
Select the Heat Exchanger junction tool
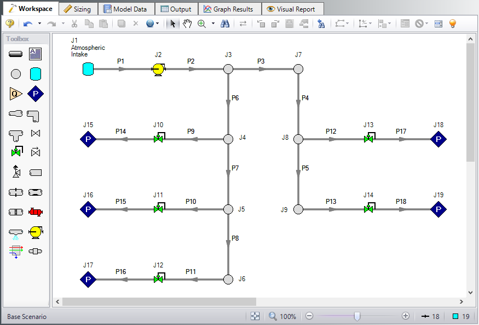[35, 212]
